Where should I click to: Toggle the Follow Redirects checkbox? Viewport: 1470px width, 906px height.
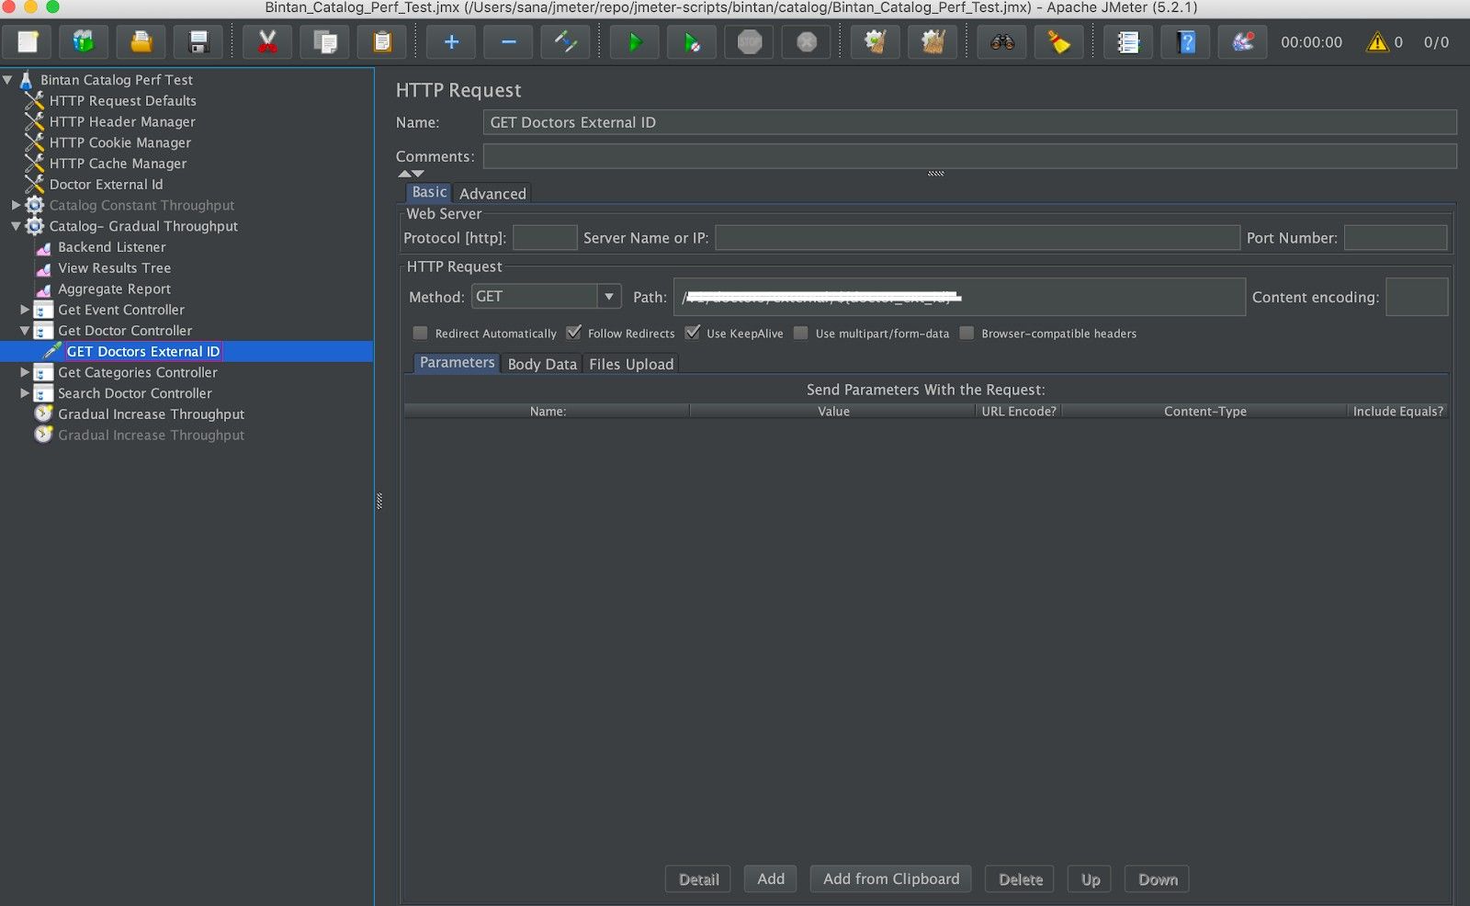pos(574,333)
